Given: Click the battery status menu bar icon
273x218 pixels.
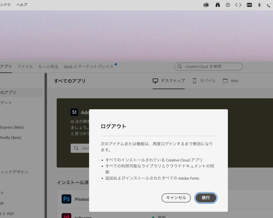Looking at the screenshot, I should tap(249, 5).
